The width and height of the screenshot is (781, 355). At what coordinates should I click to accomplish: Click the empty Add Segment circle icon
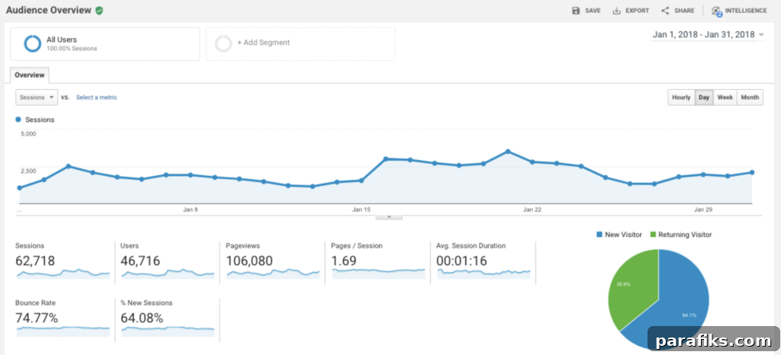click(223, 43)
